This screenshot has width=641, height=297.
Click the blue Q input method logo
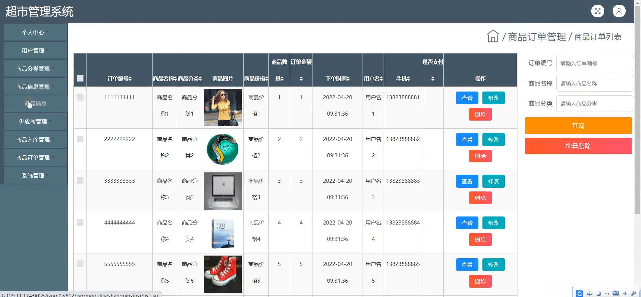click(x=580, y=293)
